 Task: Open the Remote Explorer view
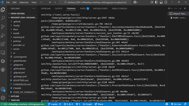3,53
